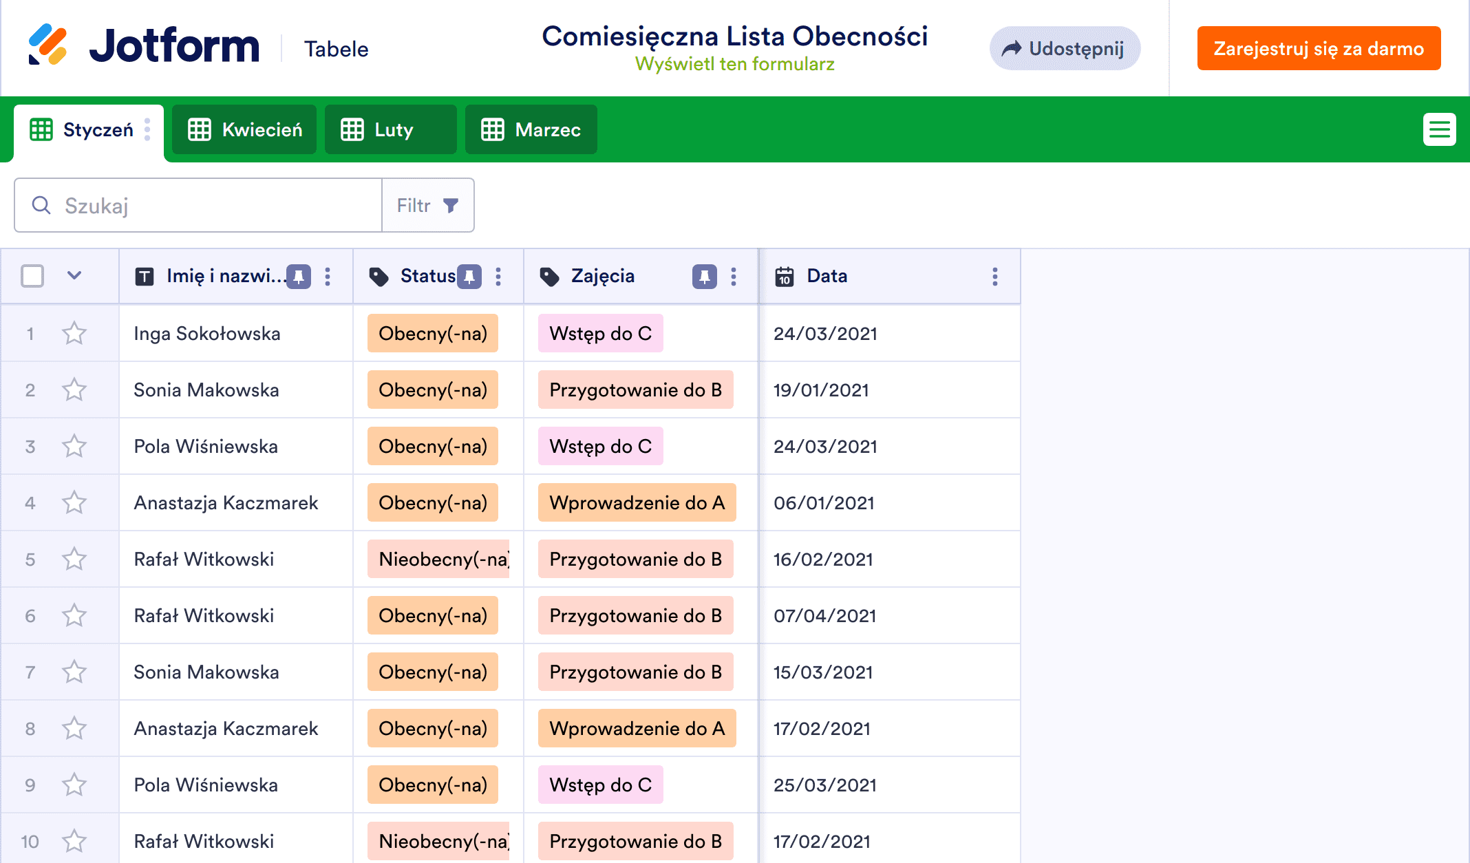The image size is (1470, 863).
Task: Toggle select-all rows checkbox
Action: [32, 276]
